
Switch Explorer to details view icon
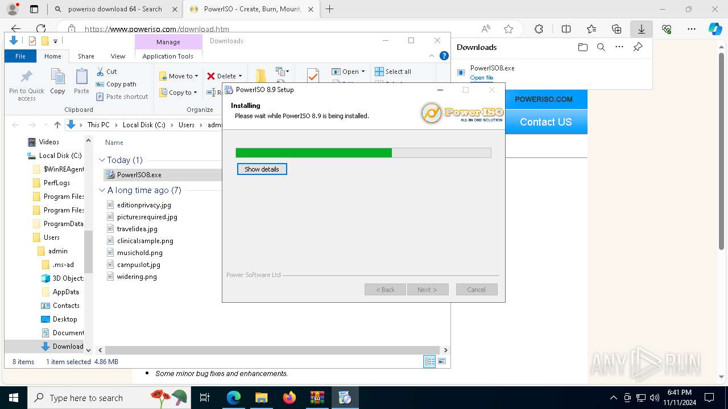[x=429, y=361]
